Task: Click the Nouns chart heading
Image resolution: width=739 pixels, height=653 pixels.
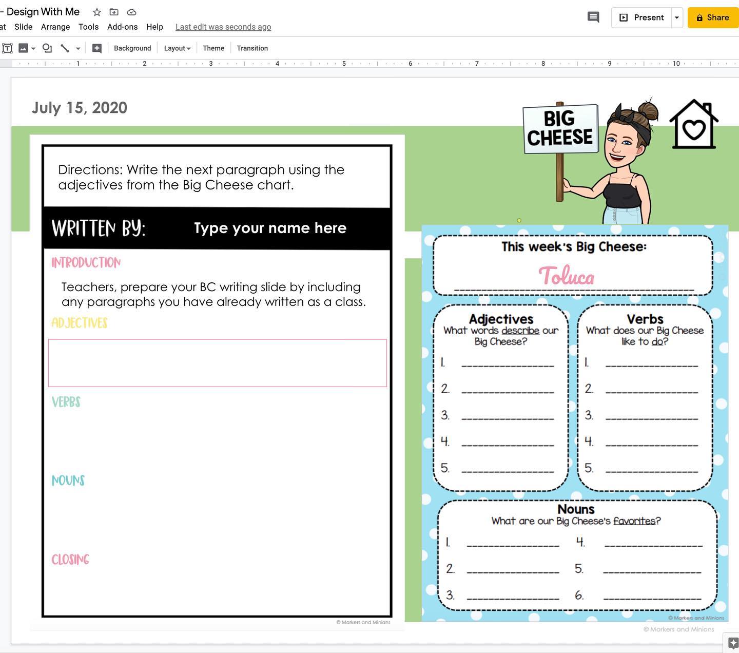Action: pos(576,509)
